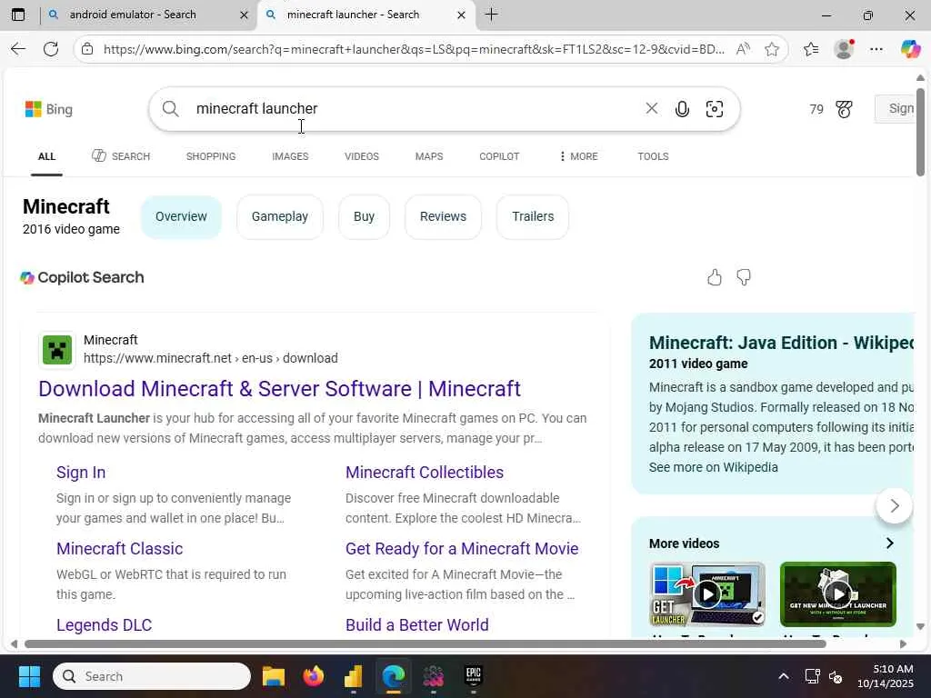Give thumbs down to Copilot Search
This screenshot has width=931, height=698.
click(x=744, y=277)
